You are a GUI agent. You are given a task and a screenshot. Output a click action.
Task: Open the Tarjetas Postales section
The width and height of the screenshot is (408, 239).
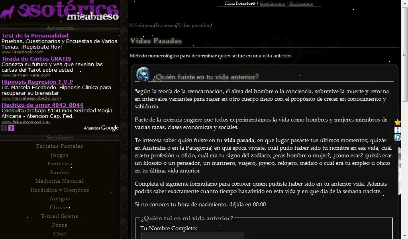click(x=59, y=146)
